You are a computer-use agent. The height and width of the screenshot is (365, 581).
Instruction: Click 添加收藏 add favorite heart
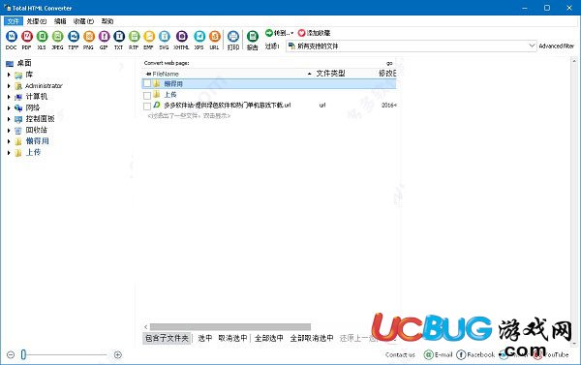pos(301,33)
